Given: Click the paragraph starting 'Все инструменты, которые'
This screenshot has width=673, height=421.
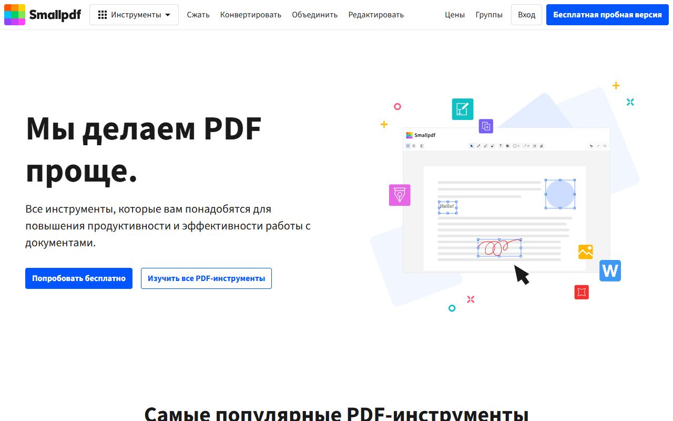Looking at the screenshot, I should point(168,226).
